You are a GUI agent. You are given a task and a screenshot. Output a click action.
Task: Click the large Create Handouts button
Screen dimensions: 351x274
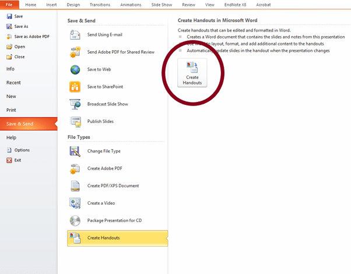click(x=192, y=73)
